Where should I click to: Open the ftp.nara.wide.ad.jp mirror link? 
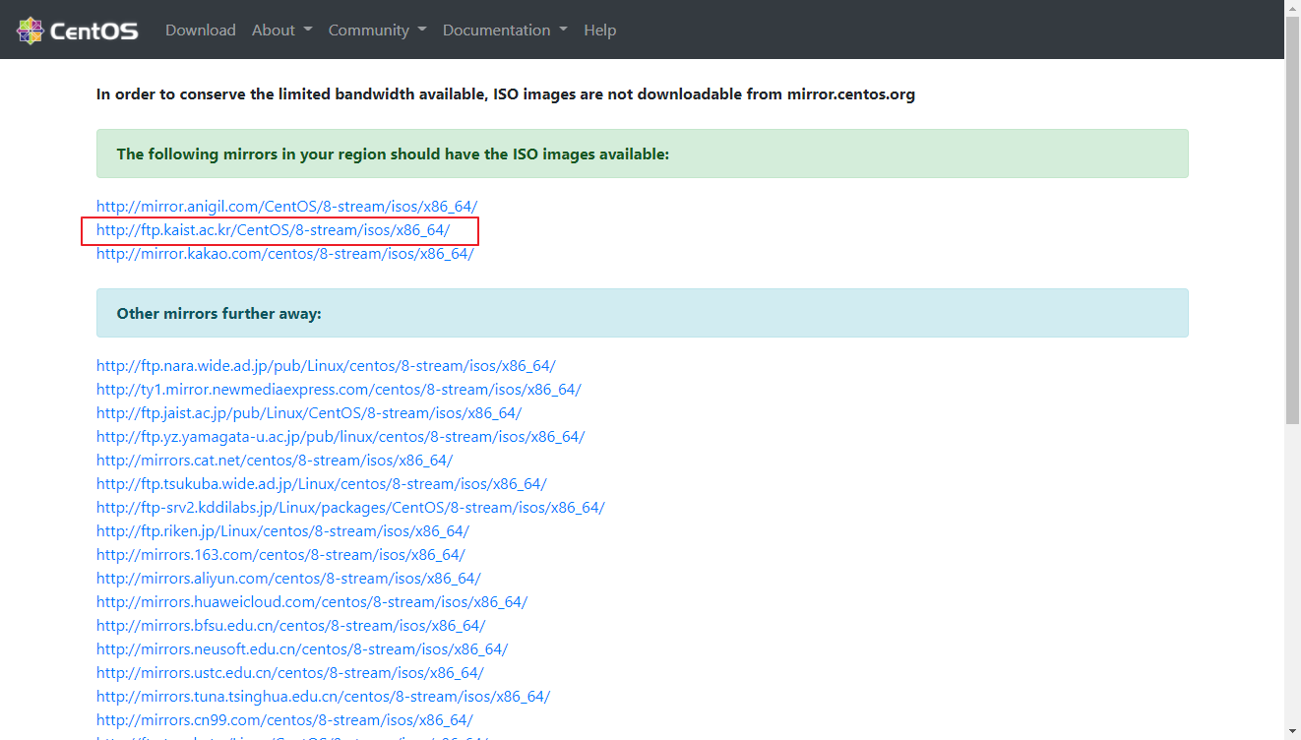pyautogui.click(x=326, y=366)
